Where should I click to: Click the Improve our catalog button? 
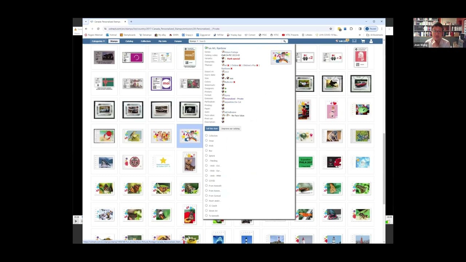pos(230,128)
